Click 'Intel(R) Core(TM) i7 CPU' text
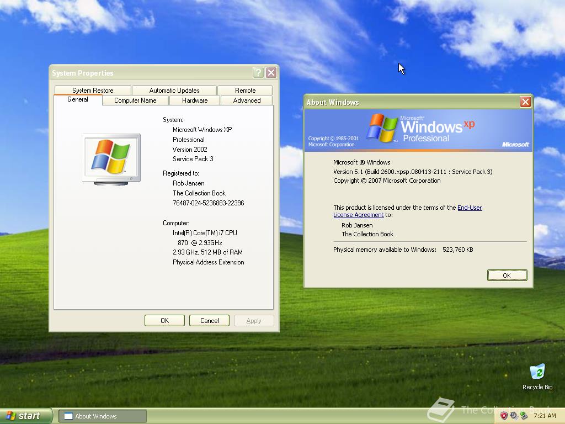 click(205, 233)
